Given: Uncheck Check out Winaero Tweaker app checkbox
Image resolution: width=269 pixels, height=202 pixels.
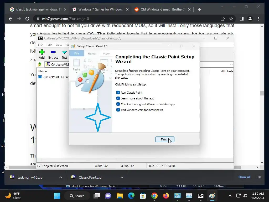Looking at the screenshot, I should point(118,104).
